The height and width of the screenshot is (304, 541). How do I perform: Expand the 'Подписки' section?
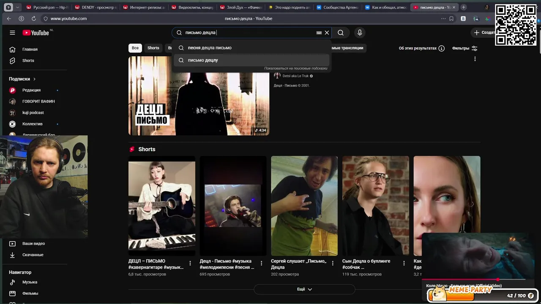point(22,79)
